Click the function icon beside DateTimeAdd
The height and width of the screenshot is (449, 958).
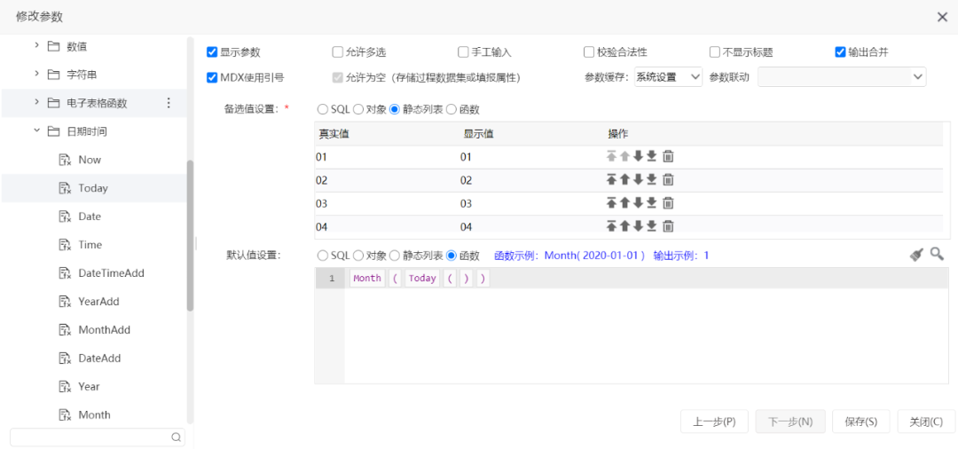click(x=65, y=273)
